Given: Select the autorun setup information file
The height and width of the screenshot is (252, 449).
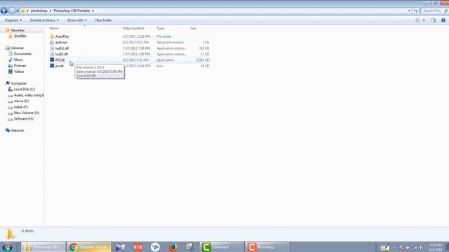Looking at the screenshot, I should [61, 42].
